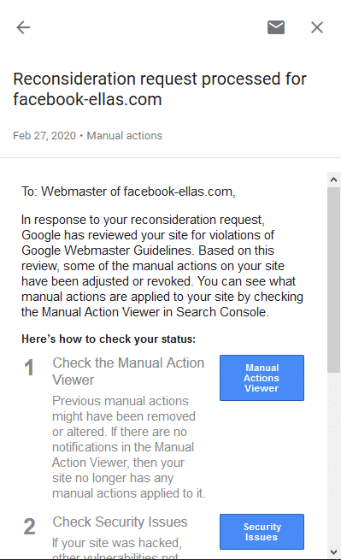Click the 'Check the Manual Action Viewer' heading
The height and width of the screenshot is (560, 341).
click(x=128, y=371)
